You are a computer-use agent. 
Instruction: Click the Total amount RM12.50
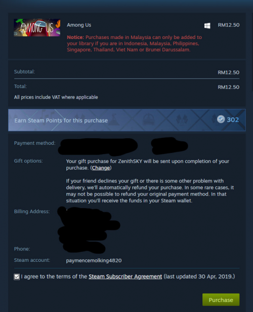click(229, 87)
